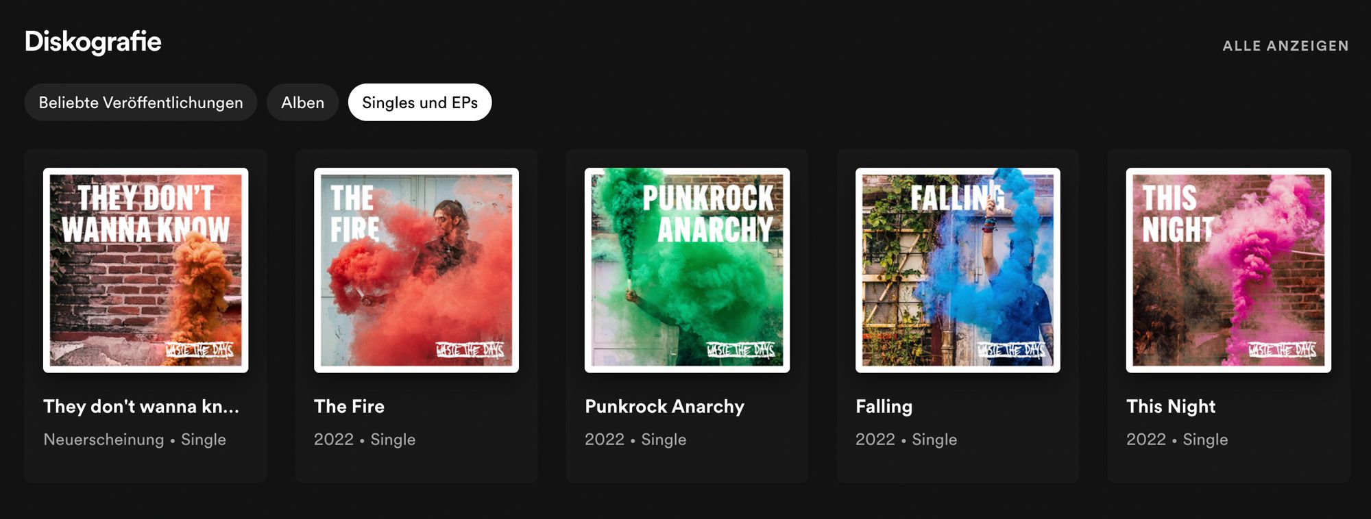Image resolution: width=1371 pixels, height=519 pixels.
Task: Select the Singles und EPs chip
Action: (x=420, y=103)
